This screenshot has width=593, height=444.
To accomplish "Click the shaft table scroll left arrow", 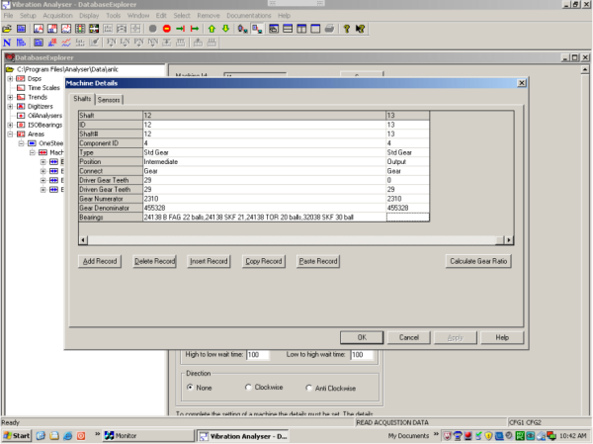I will pyautogui.click(x=84, y=240).
